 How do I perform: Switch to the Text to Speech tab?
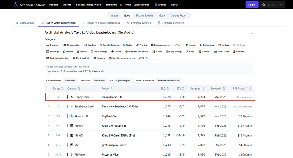click(144, 15)
